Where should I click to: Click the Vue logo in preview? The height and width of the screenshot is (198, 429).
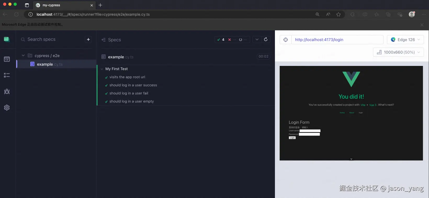(351, 79)
